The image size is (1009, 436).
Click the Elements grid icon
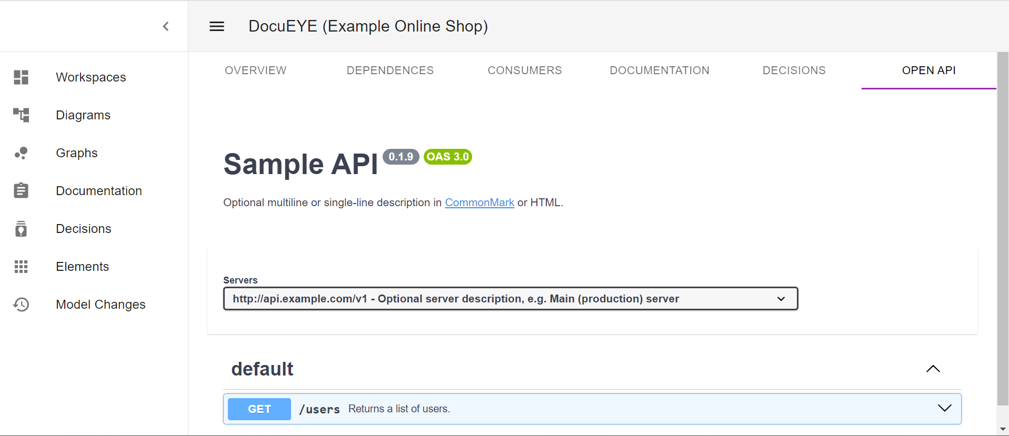point(21,267)
